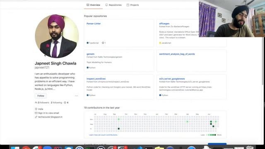Open starred repositories star icon
The height and width of the screenshot is (149, 265).
click(65, 103)
